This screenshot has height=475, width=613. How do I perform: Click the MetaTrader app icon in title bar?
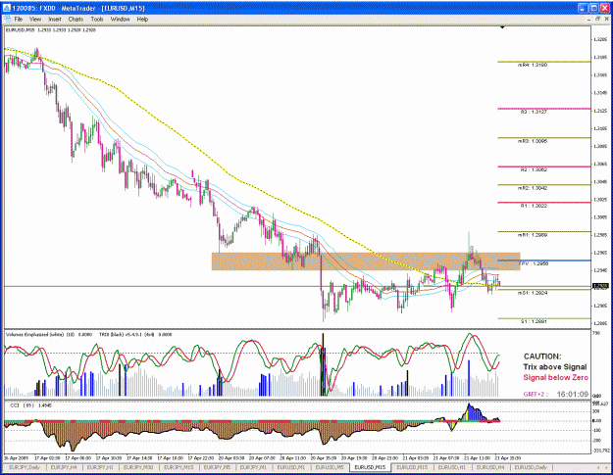7,8
